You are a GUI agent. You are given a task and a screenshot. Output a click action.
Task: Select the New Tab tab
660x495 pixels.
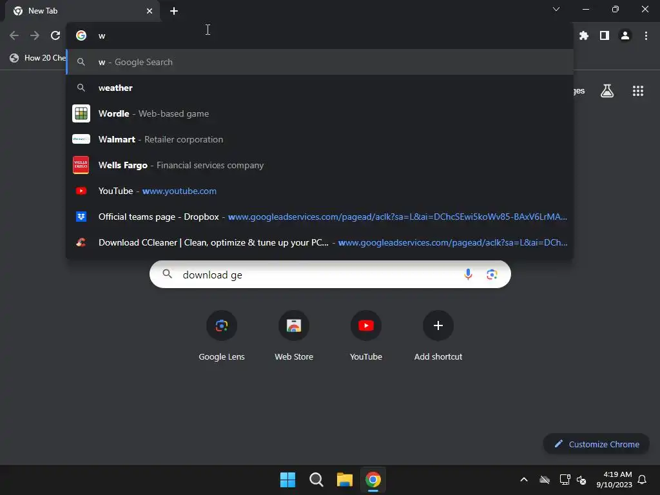click(x=82, y=11)
